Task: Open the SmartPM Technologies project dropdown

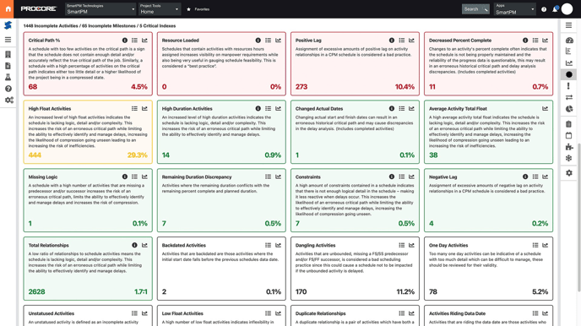Action: click(100, 9)
